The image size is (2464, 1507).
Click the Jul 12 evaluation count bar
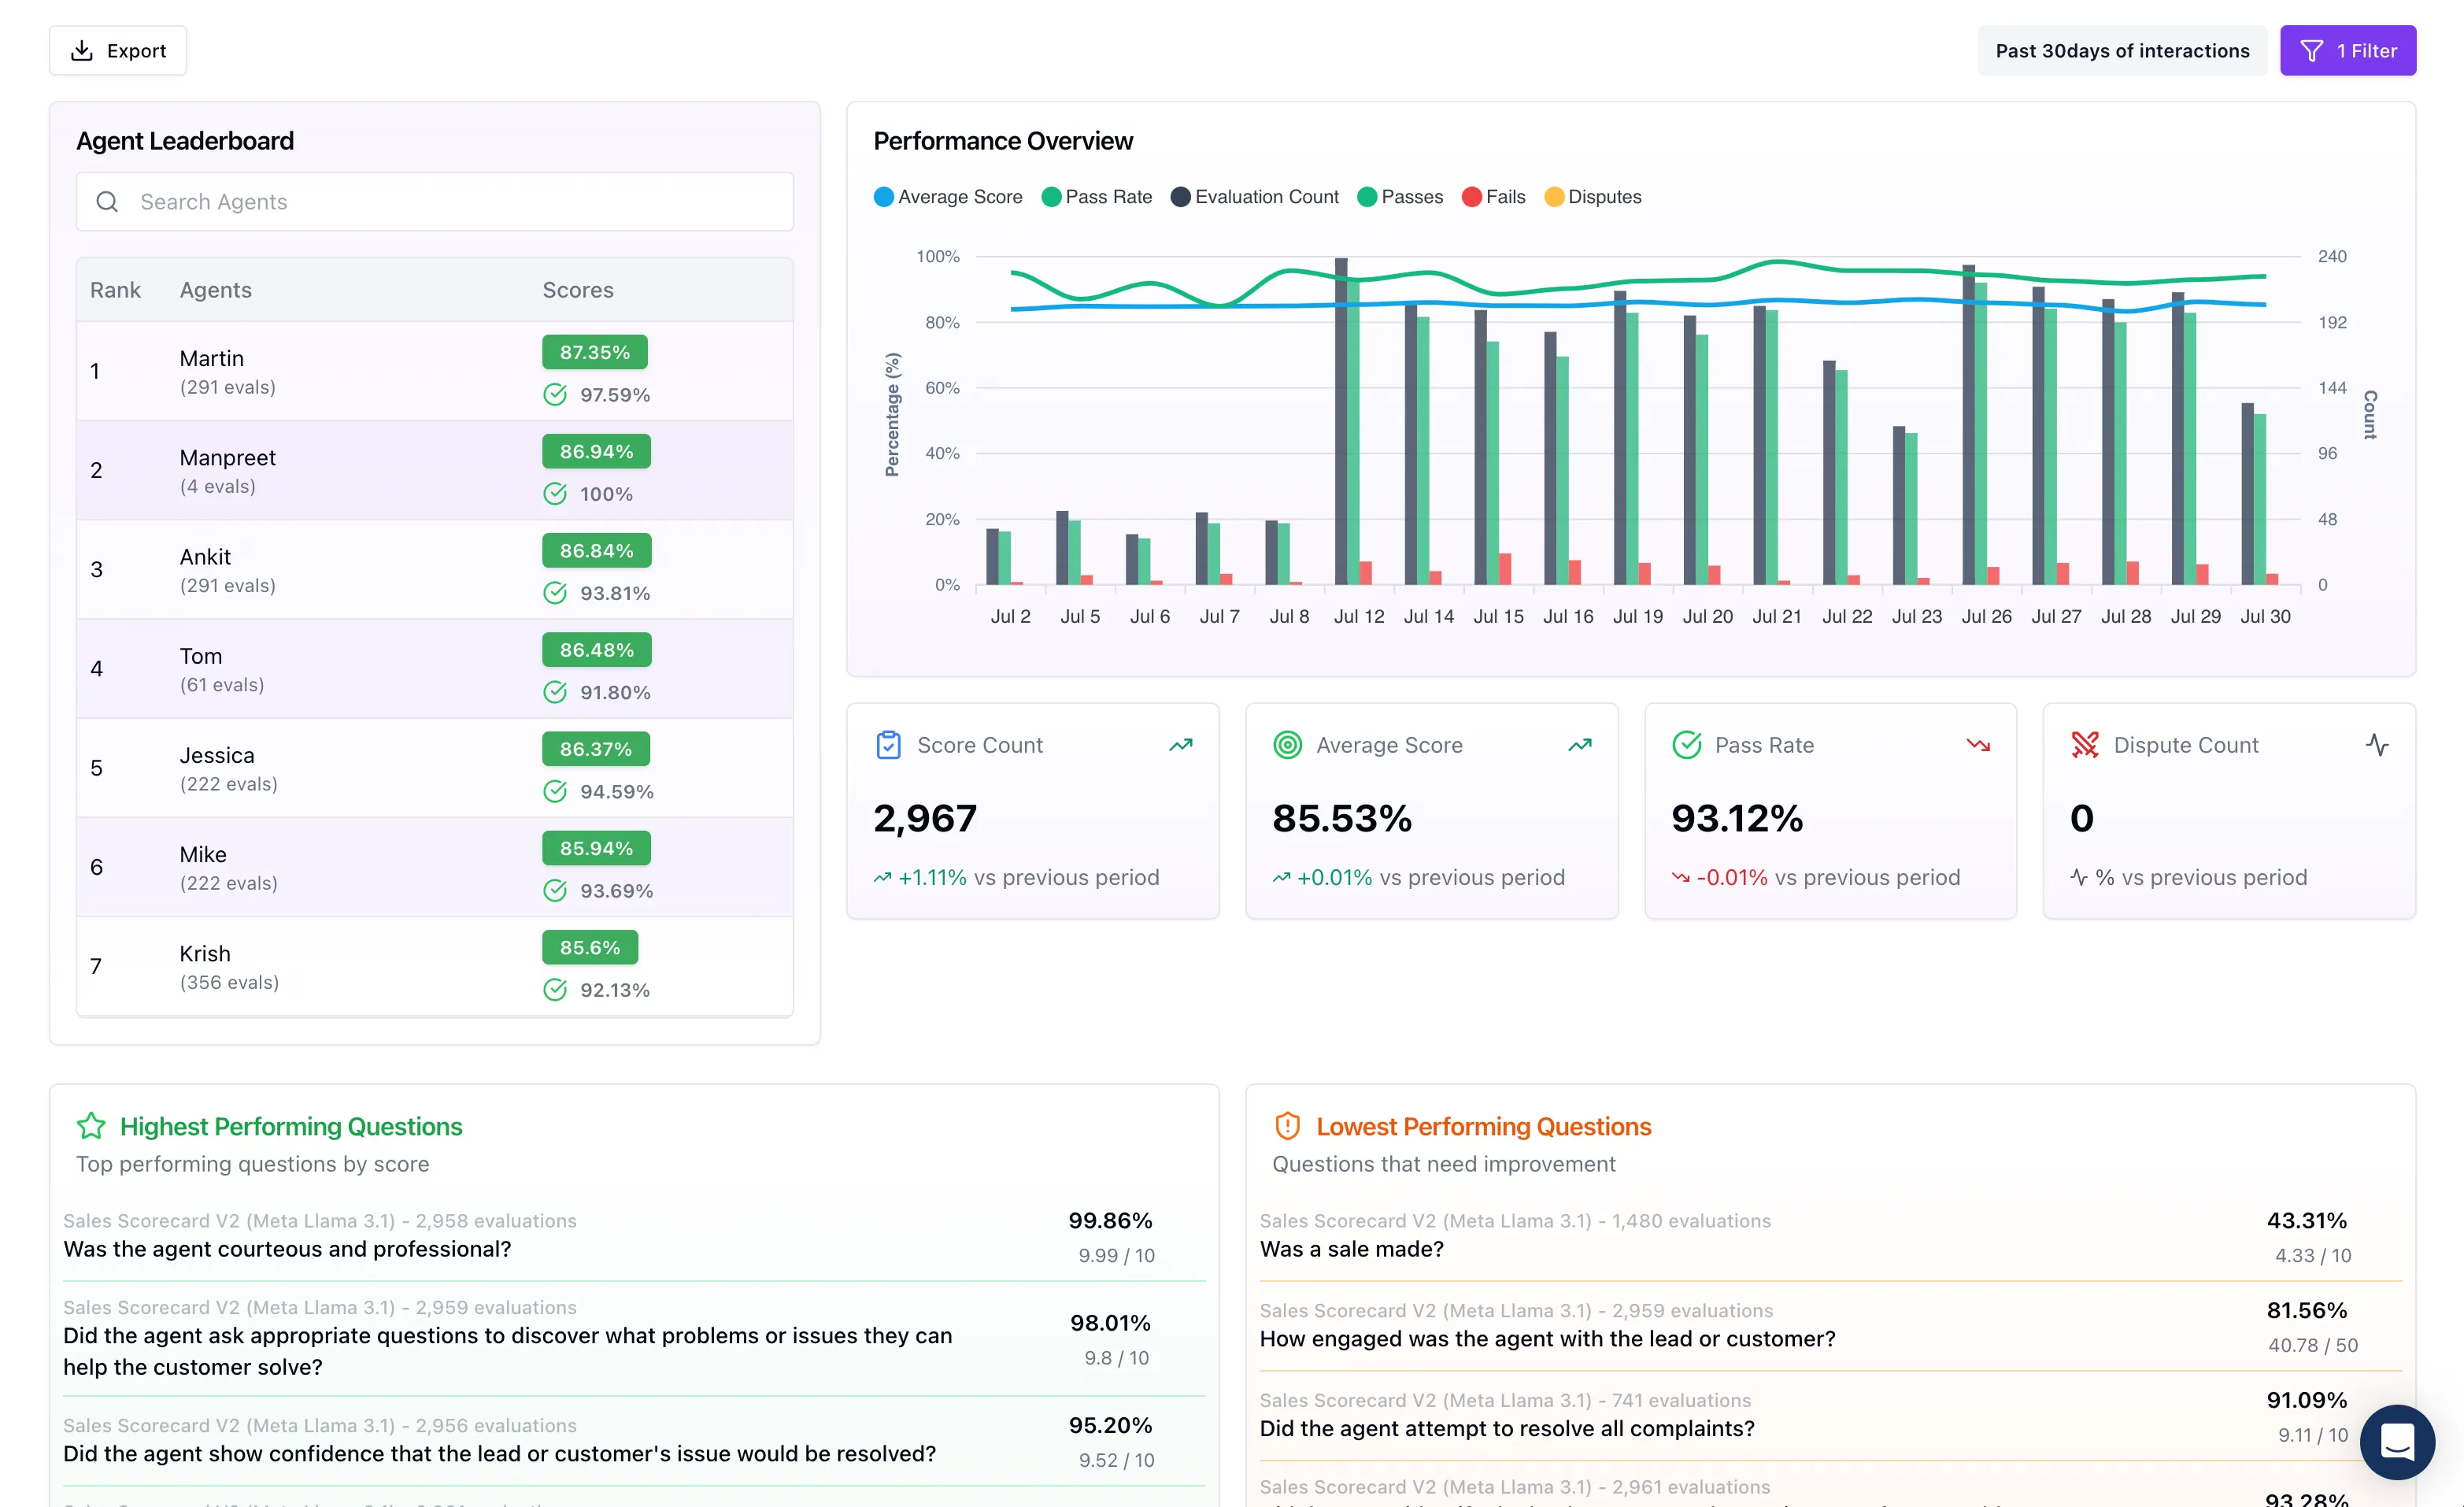(x=1341, y=421)
